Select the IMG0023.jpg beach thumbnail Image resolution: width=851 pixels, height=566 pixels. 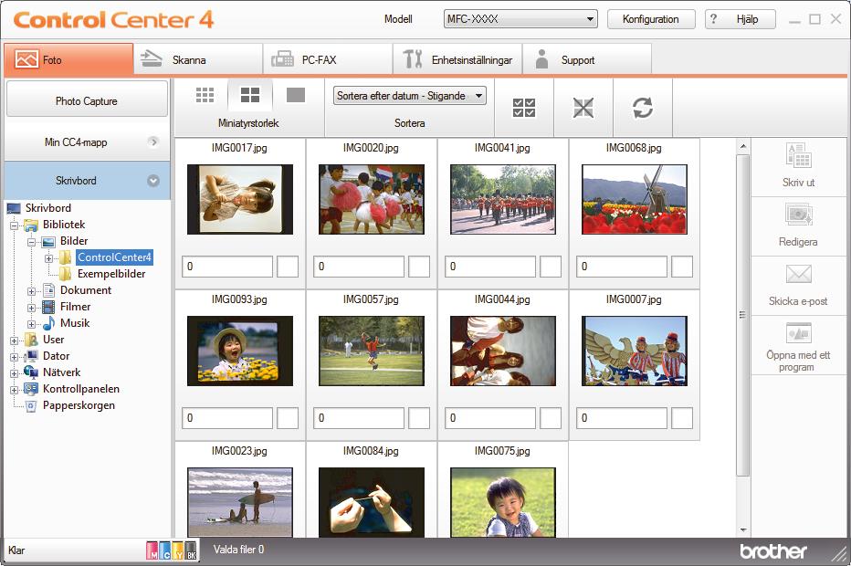point(239,502)
